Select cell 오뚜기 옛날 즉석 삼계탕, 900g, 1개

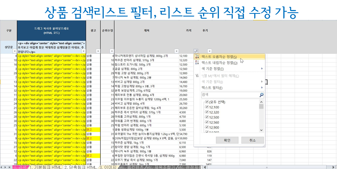click(x=146, y=160)
